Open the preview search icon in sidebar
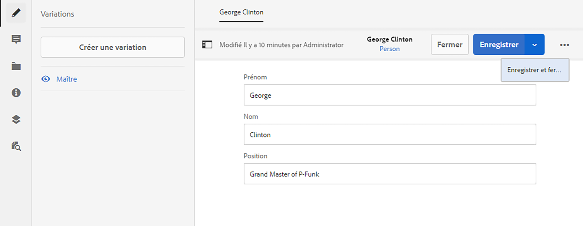Image resolution: width=583 pixels, height=226 pixels. tap(16, 146)
